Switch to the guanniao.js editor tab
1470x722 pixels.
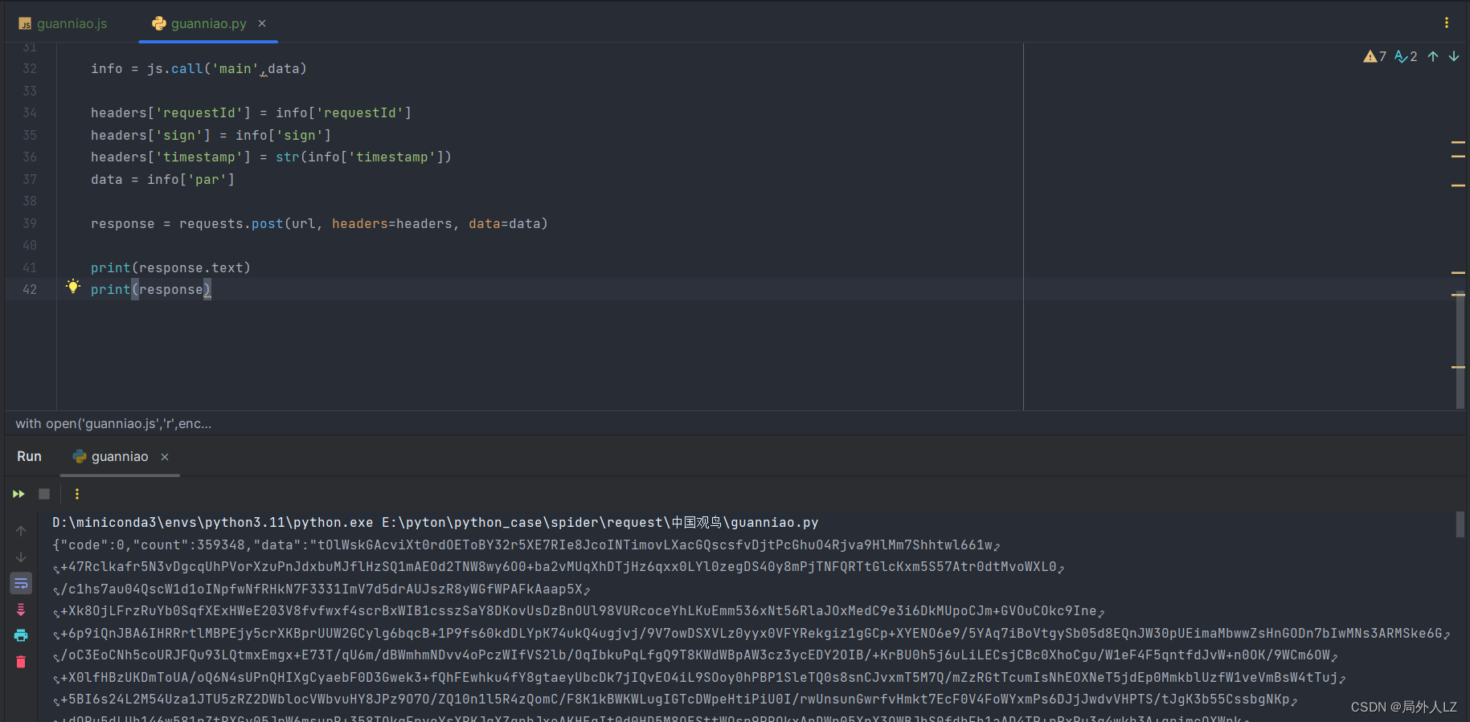pos(63,23)
